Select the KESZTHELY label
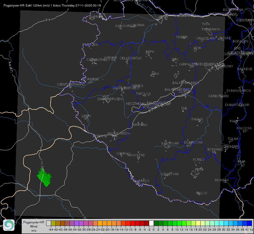Screen dimensions: 254x234 click(x=135, y=103)
